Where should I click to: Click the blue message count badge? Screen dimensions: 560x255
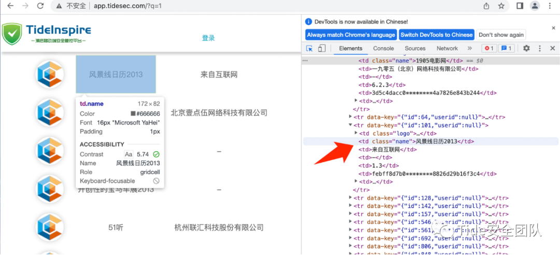pyautogui.click(x=507, y=48)
